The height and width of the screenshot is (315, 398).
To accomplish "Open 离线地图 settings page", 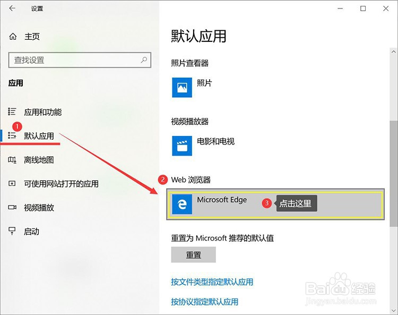I will click(x=39, y=160).
